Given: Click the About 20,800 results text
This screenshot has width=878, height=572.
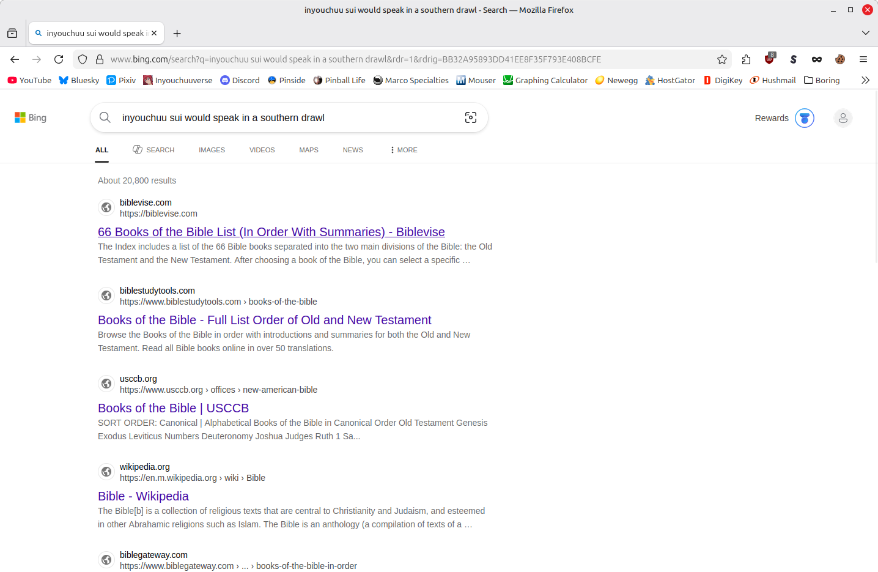Looking at the screenshot, I should tap(137, 180).
